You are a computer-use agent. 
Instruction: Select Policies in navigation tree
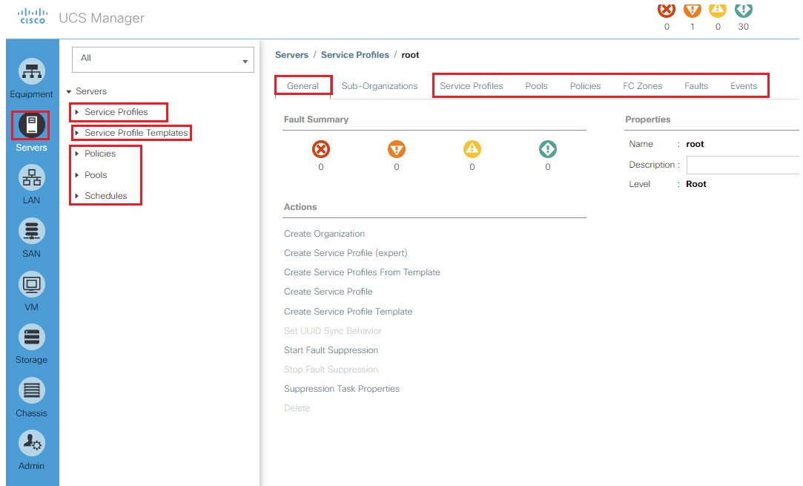coord(100,154)
